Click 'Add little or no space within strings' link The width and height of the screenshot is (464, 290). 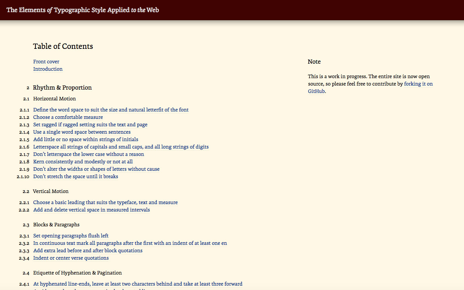pyautogui.click(x=86, y=139)
